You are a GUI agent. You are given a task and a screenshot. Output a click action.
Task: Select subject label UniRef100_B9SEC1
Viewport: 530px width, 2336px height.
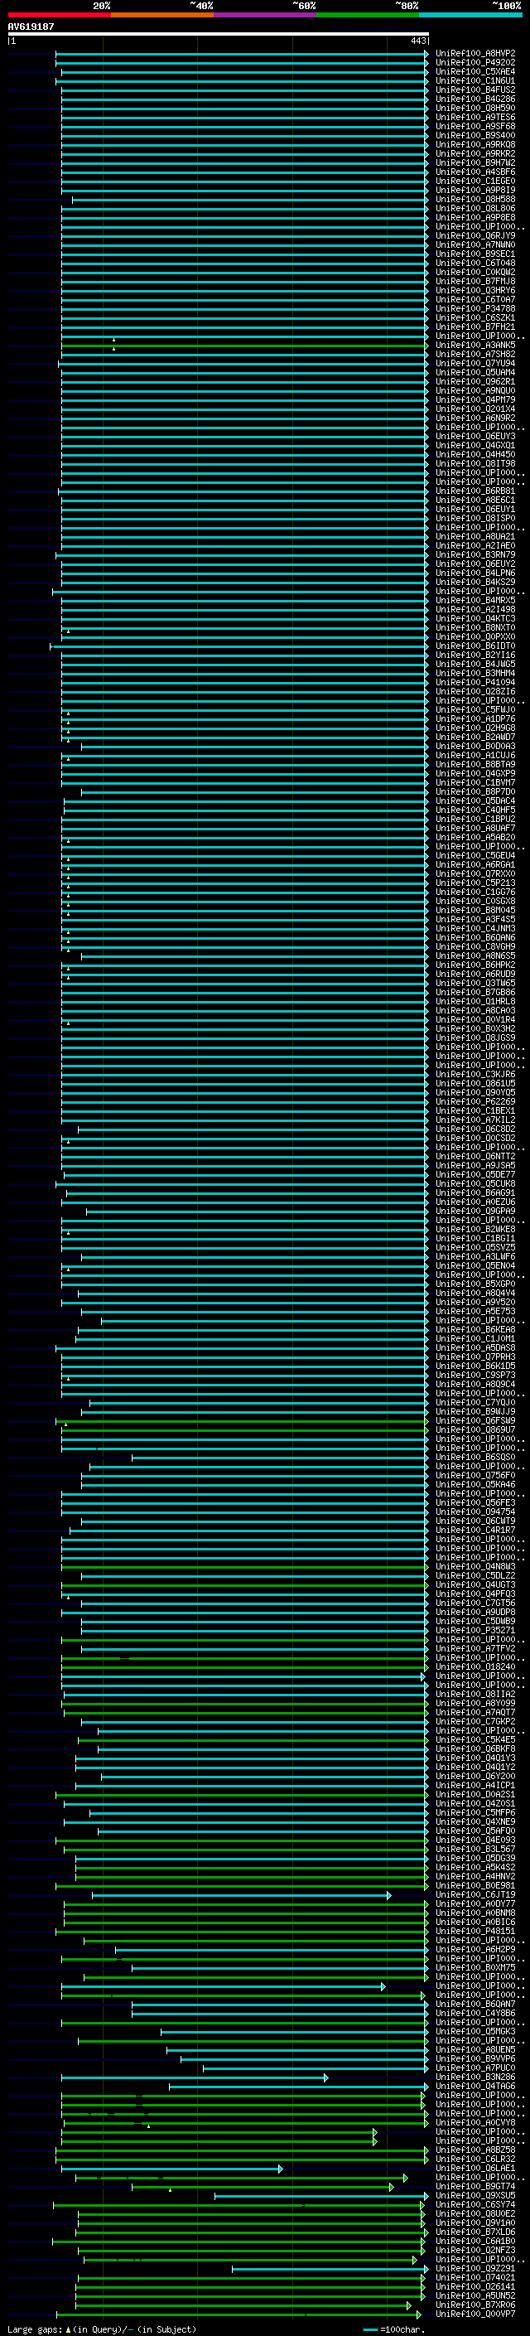pos(475,254)
